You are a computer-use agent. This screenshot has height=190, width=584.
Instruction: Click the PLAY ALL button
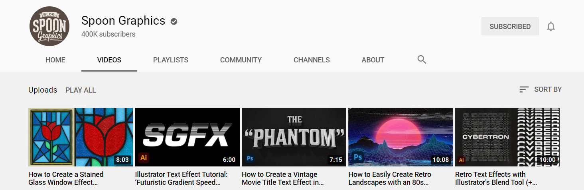pos(81,90)
